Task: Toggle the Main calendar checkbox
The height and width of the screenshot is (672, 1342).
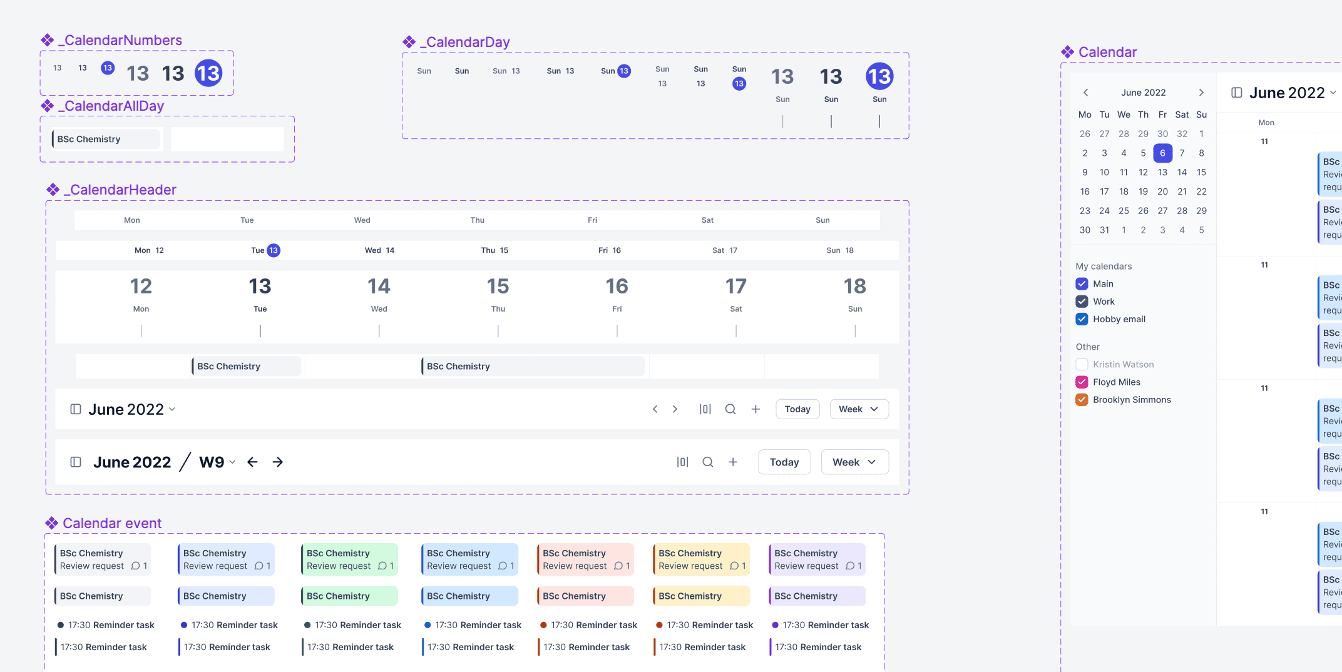Action: point(1082,284)
